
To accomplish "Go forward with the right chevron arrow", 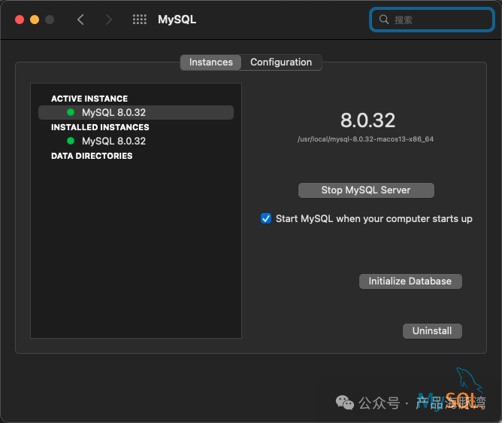I will (109, 20).
